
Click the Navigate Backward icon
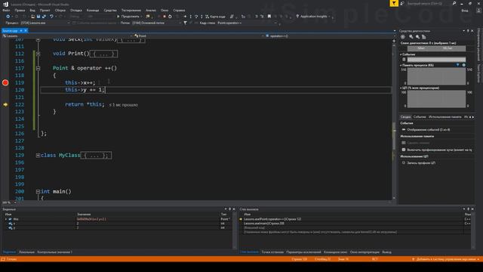pyautogui.click(x=8, y=17)
